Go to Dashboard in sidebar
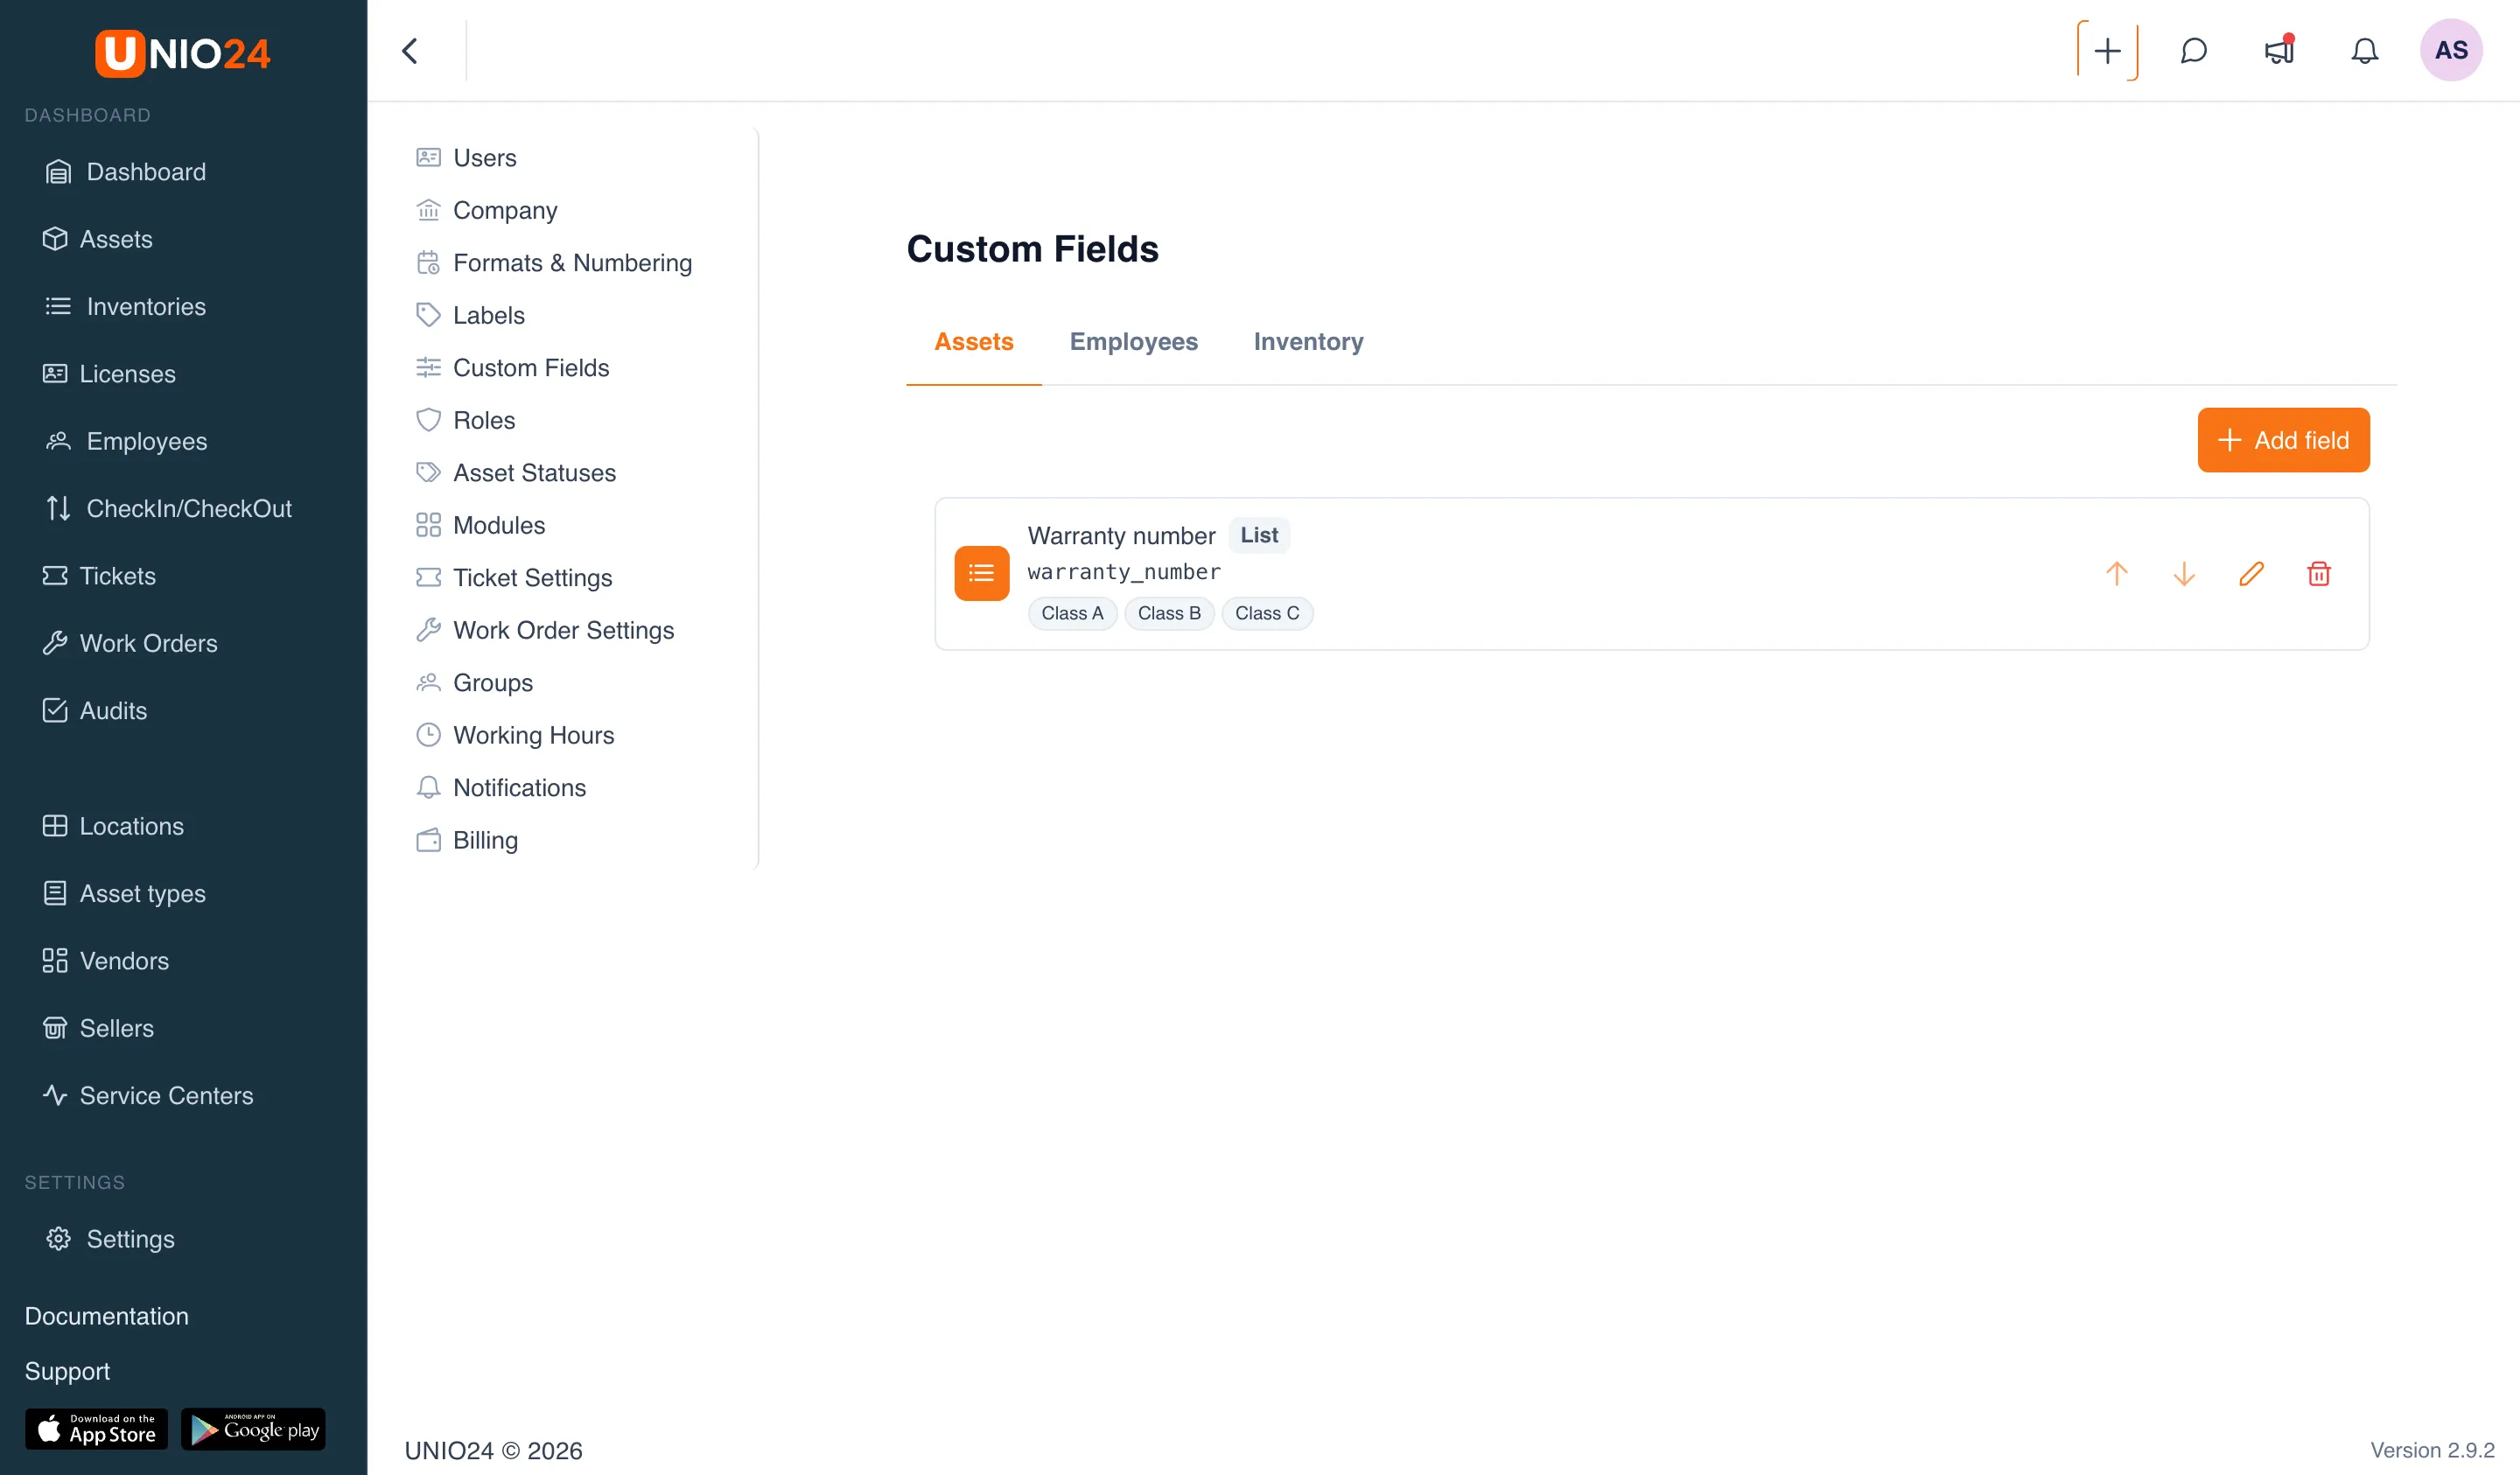Image resolution: width=2520 pixels, height=1475 pixels. coord(126,172)
